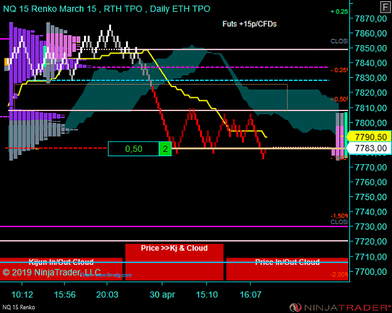
Task: Click the 15:56 time axis label
Action: click(65, 295)
